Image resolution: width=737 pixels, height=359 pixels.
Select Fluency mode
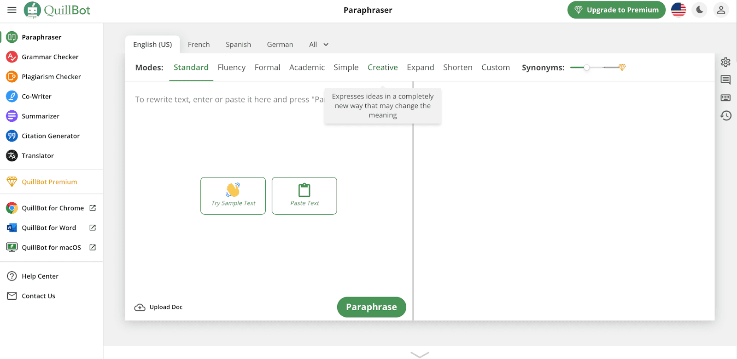coord(231,68)
